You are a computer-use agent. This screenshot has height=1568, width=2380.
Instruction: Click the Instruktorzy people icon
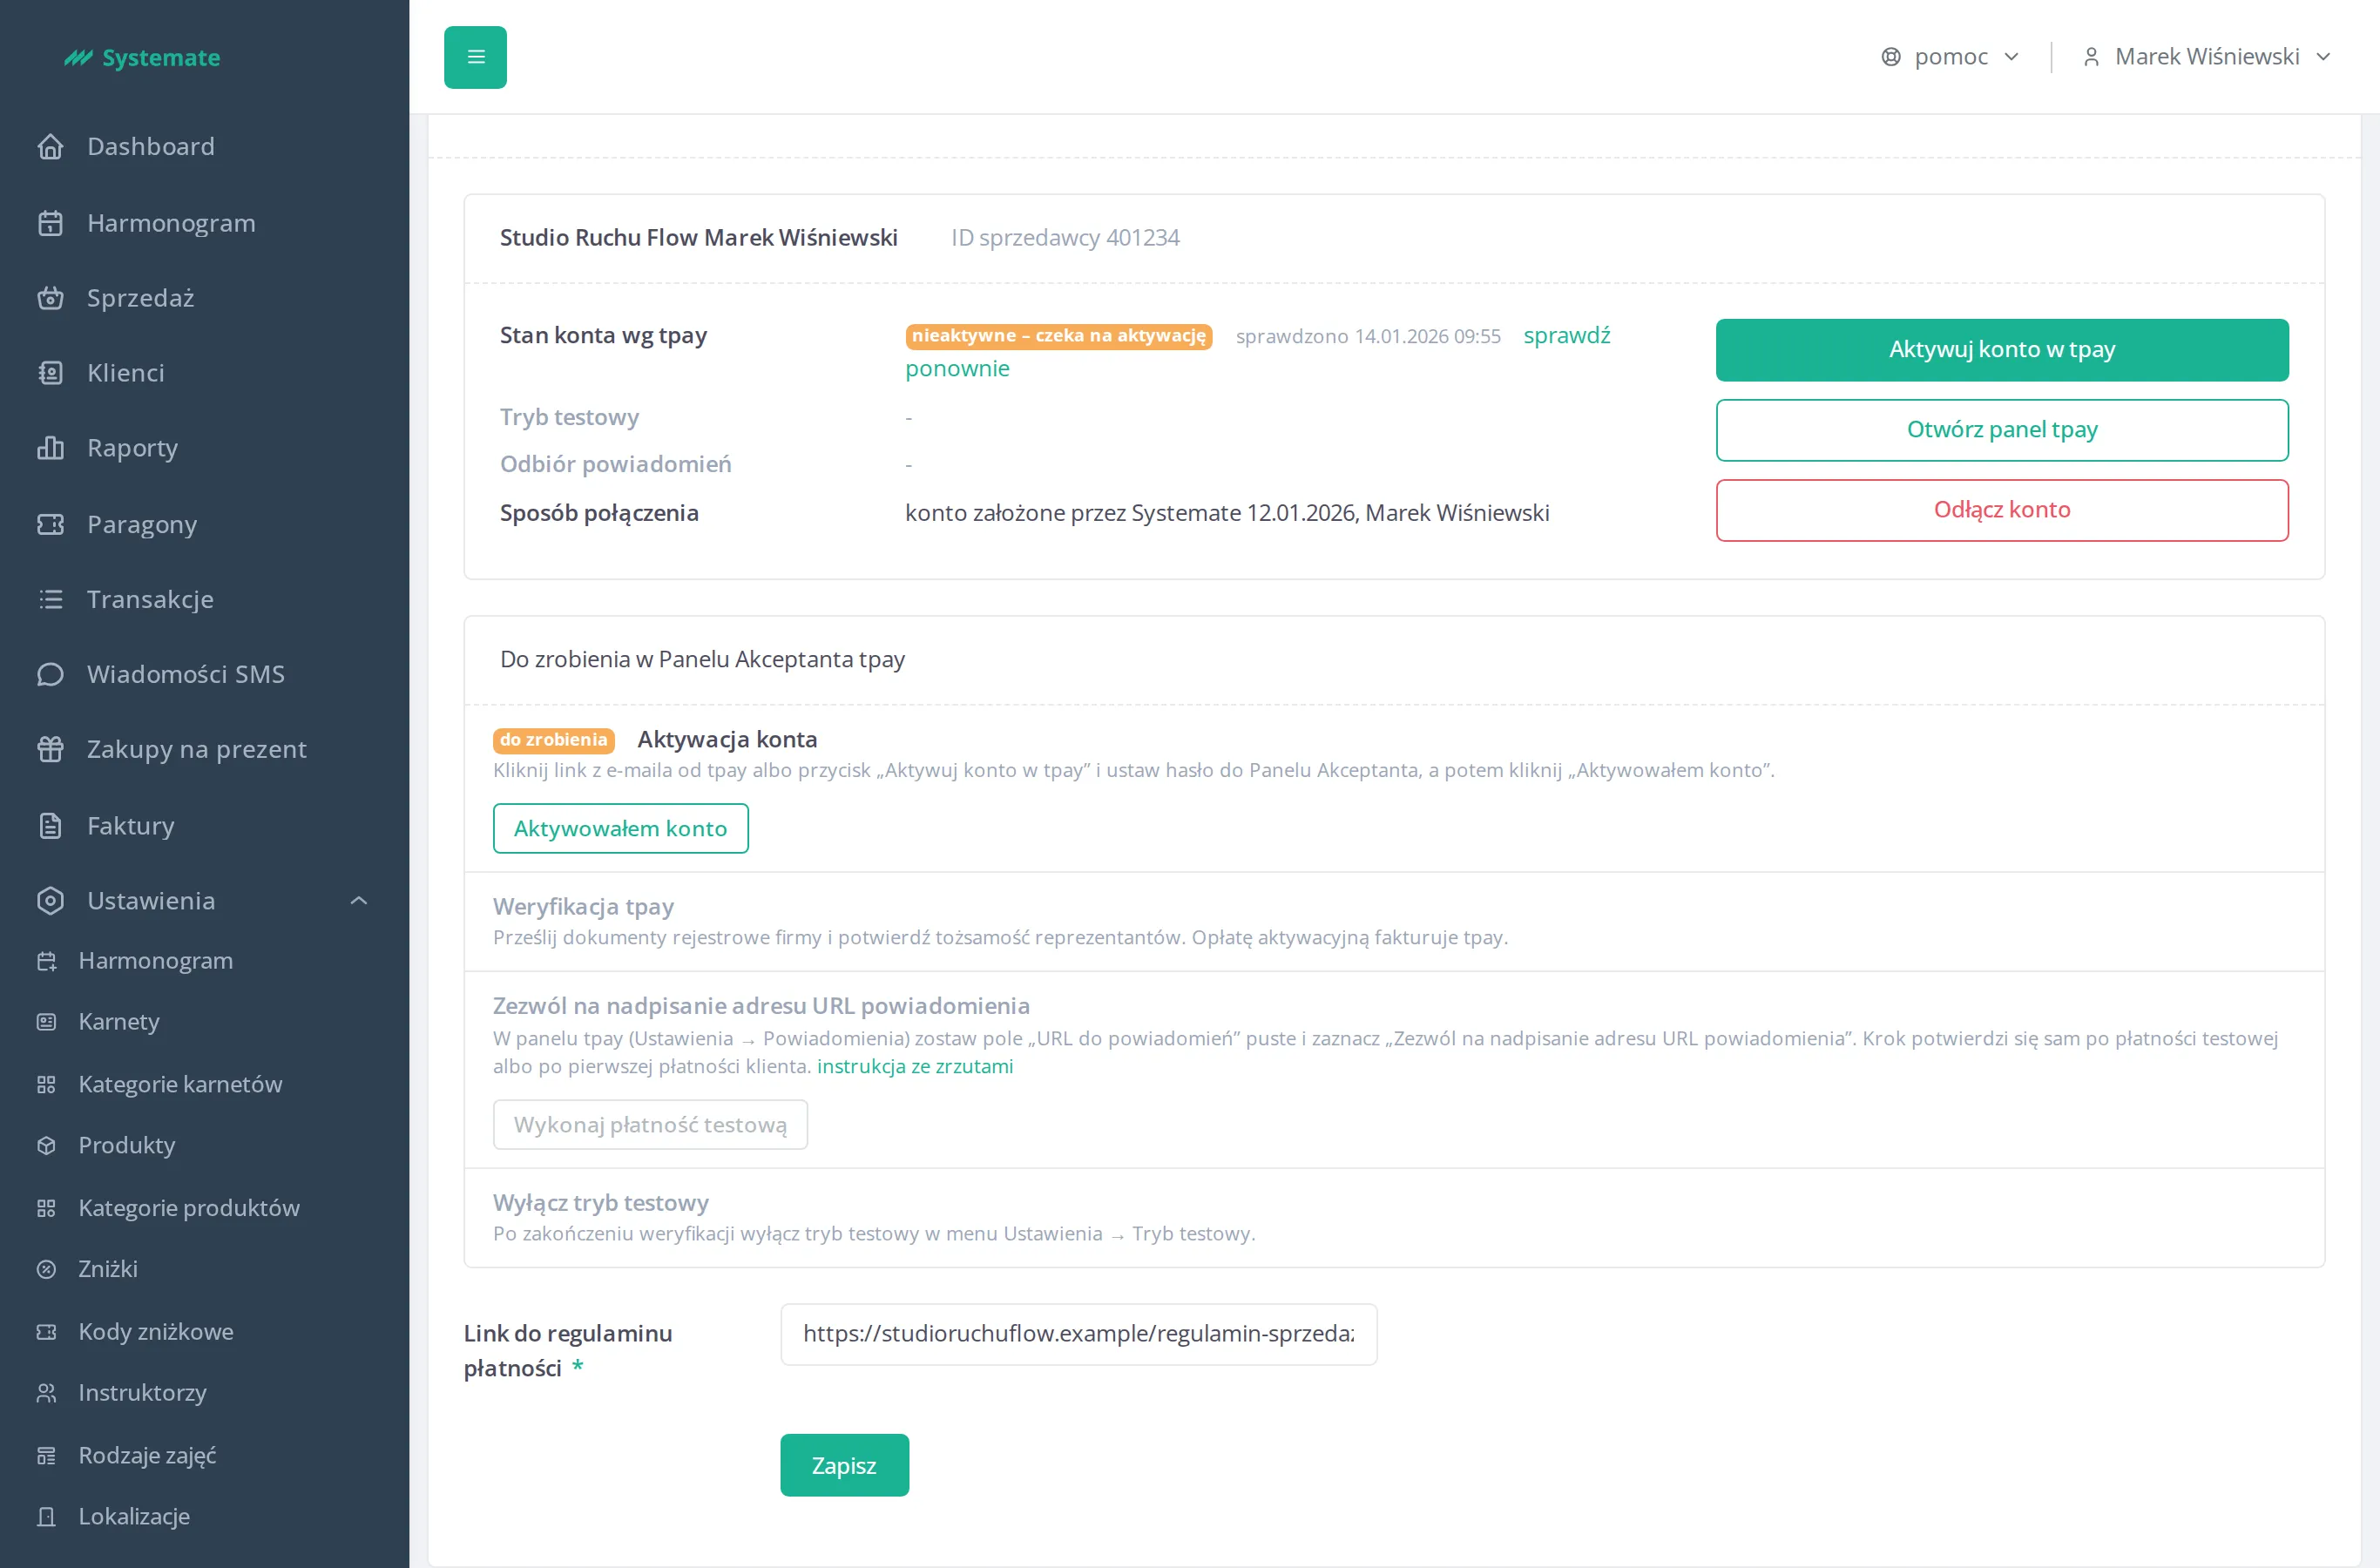tap(46, 1393)
